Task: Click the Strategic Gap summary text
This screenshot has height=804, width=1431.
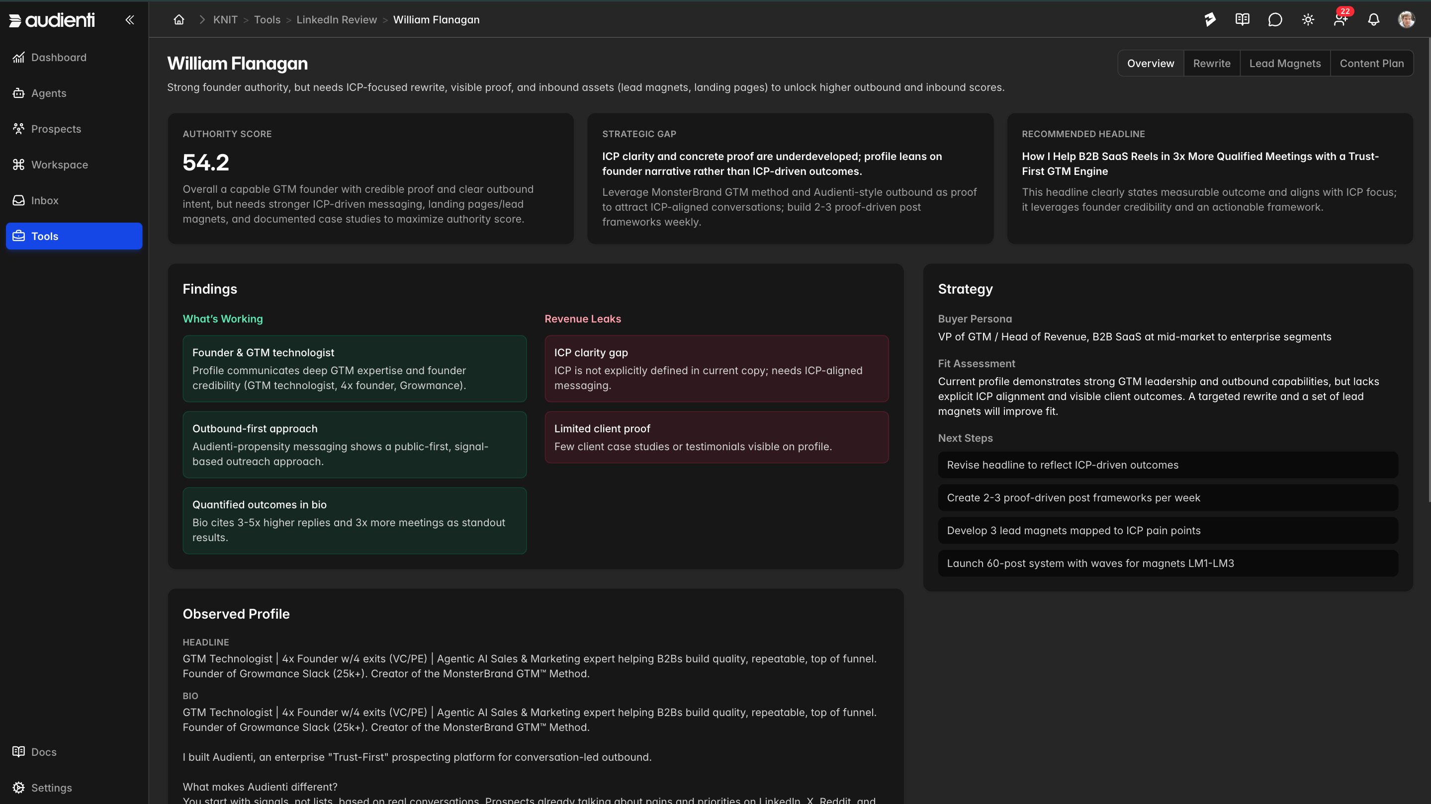Action: 772,164
